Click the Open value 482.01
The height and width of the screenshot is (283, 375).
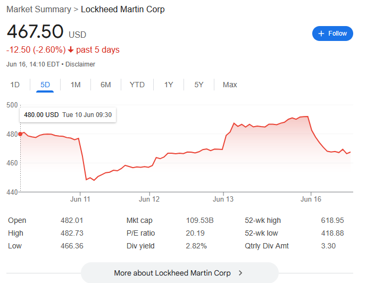72,220
